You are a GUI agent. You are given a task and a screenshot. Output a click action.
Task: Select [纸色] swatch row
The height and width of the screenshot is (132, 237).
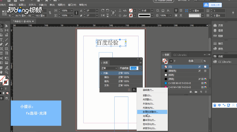[185, 75]
